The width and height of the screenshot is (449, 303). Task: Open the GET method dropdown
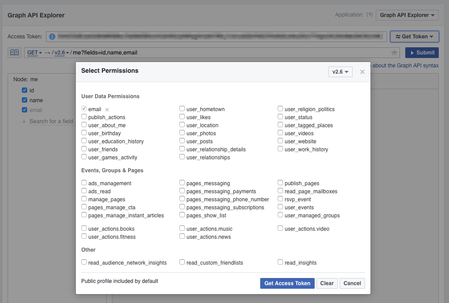tap(34, 53)
